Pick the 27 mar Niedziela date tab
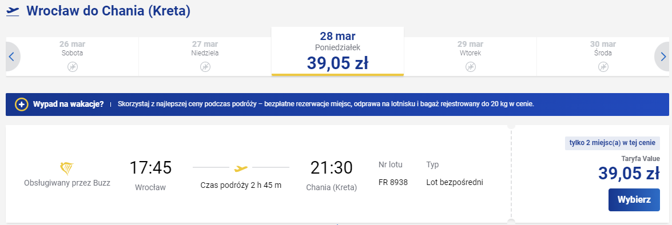The height and width of the screenshot is (225, 672). click(205, 57)
